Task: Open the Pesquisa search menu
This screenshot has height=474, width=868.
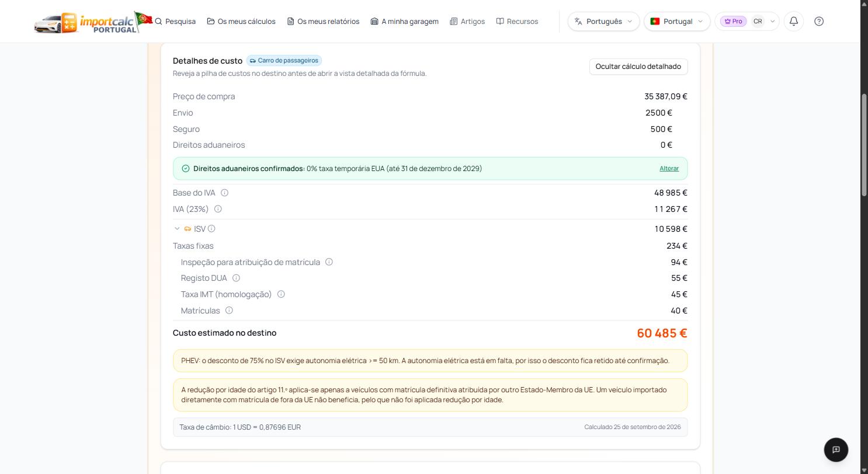Action: [175, 22]
